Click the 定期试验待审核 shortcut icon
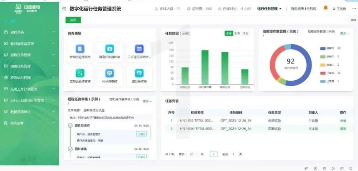Viewport: 358px width, 171px height. coord(80,73)
